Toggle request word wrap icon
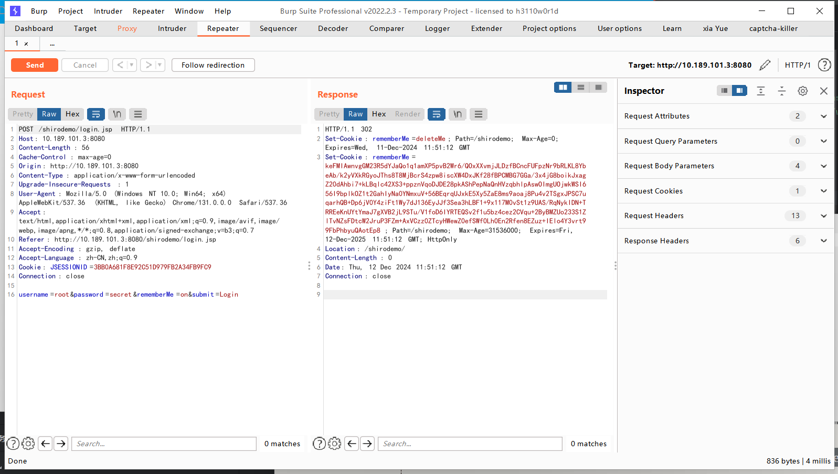This screenshot has width=838, height=474. (x=96, y=114)
